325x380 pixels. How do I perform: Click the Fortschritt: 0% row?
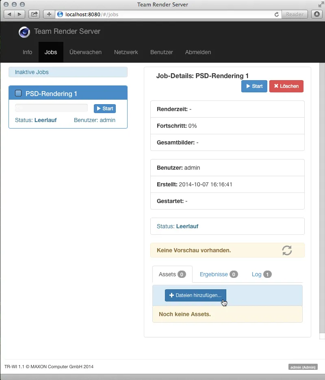[x=227, y=126]
